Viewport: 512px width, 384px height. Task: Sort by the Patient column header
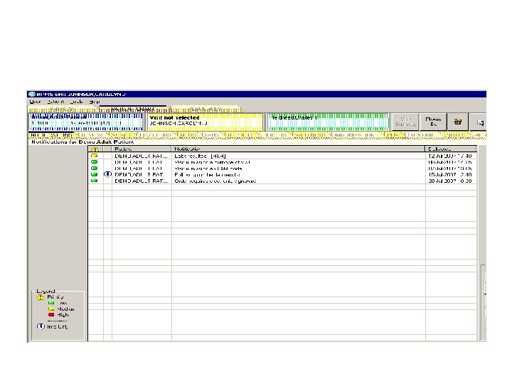tap(142, 149)
